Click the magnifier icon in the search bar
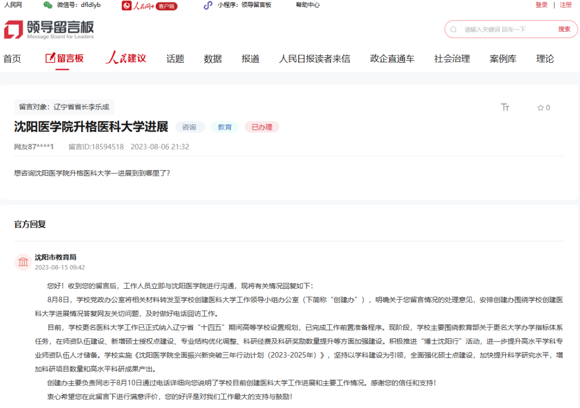The image size is (580, 408). tap(454, 29)
